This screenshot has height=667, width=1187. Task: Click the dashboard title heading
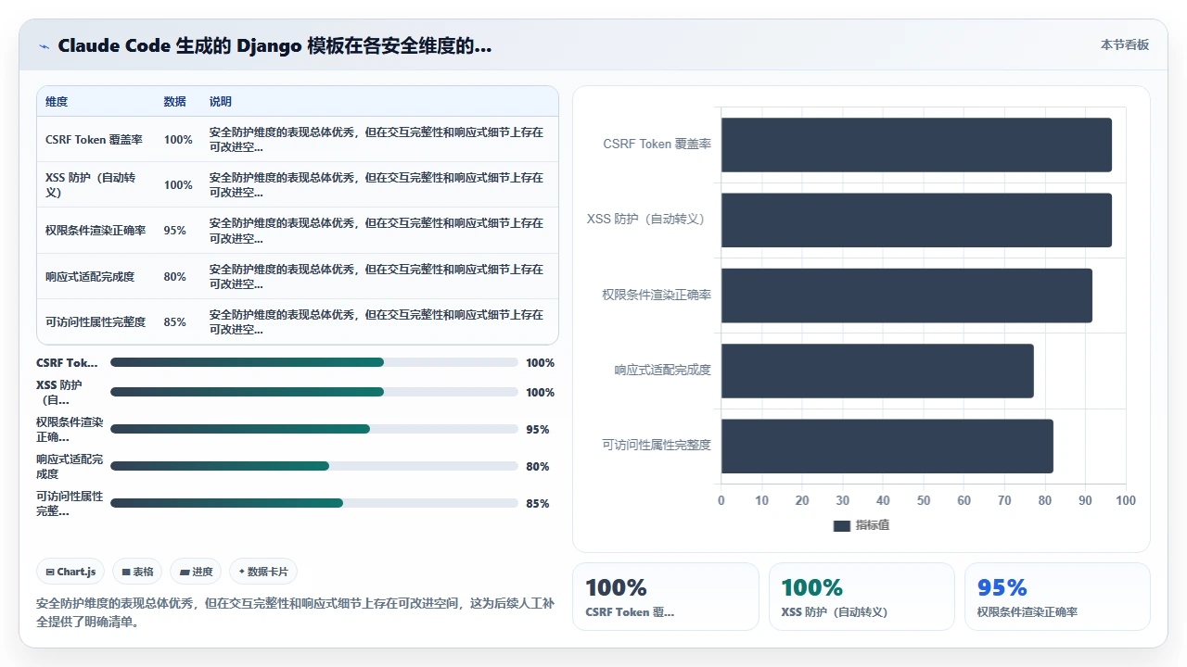pos(274,45)
